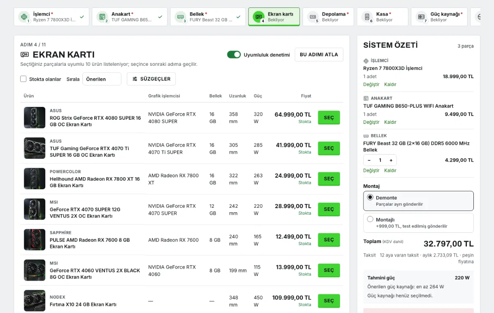The width and height of the screenshot is (494, 313).
Task: Open the İşlemci step tab
Action: point(51,17)
